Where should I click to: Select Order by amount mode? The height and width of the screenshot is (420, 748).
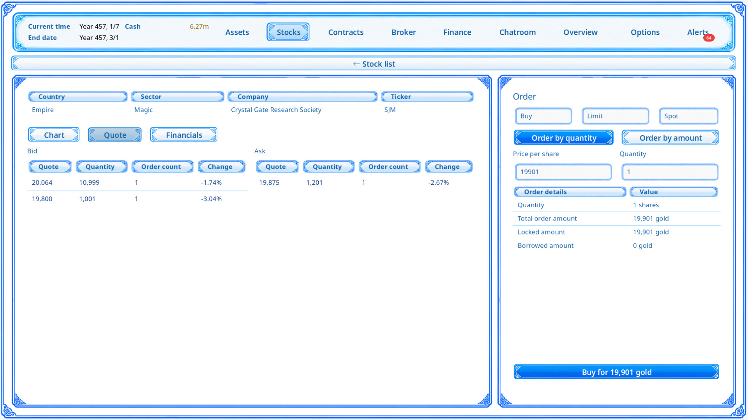pyautogui.click(x=670, y=138)
